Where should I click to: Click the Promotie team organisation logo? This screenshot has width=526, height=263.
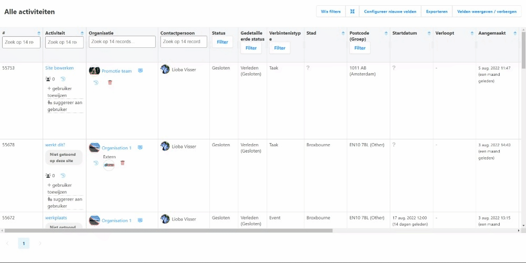point(95,70)
